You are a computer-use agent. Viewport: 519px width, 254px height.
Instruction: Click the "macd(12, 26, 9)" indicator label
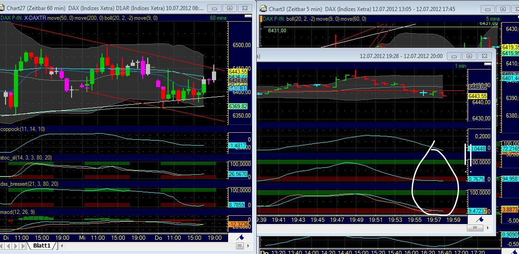pyautogui.click(x=18, y=212)
